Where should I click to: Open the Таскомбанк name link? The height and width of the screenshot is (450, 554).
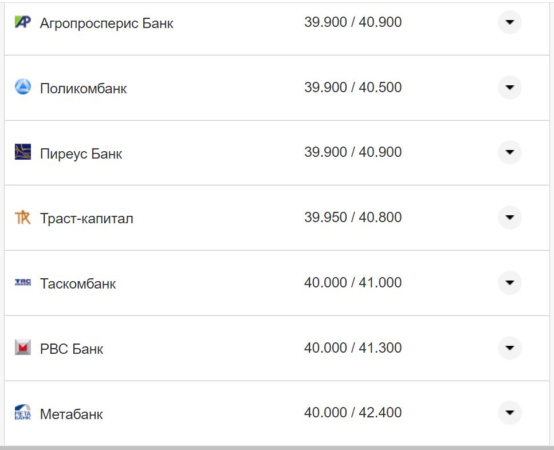coord(78,284)
